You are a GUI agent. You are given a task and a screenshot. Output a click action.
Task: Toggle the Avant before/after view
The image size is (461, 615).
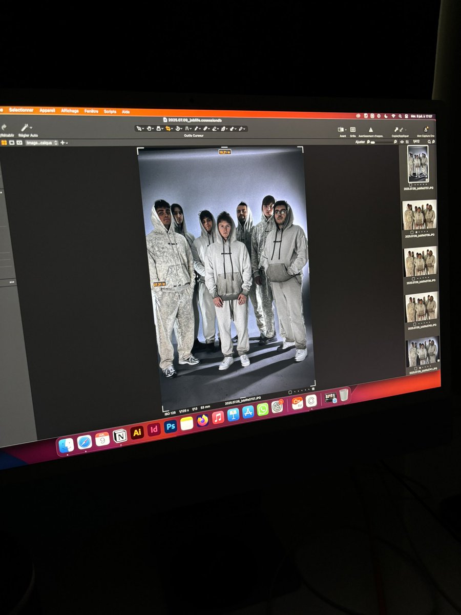pyautogui.click(x=341, y=130)
